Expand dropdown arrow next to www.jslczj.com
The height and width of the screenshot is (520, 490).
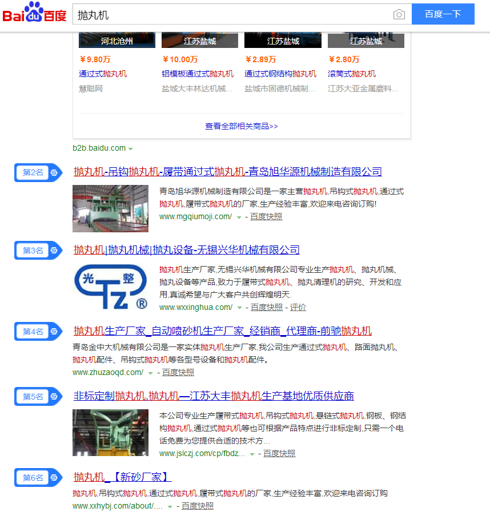tap(252, 454)
